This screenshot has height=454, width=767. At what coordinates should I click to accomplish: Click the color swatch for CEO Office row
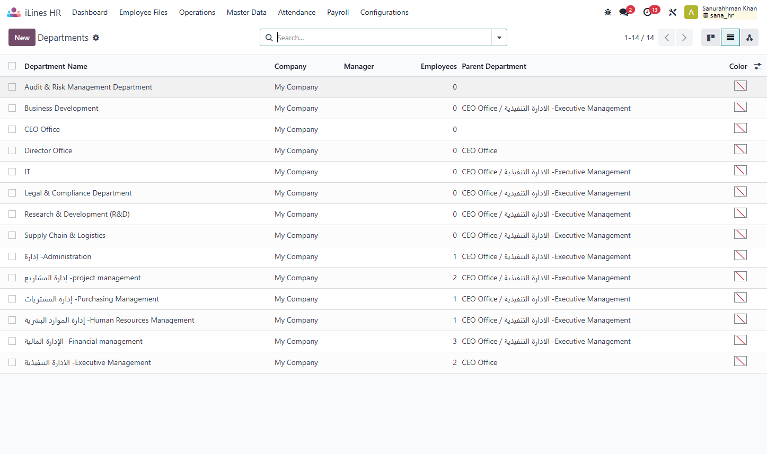pos(740,128)
